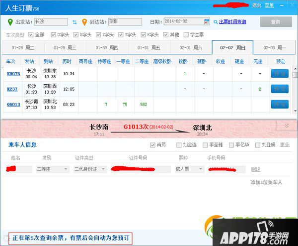This screenshot has height=246, width=298.
Task: Open the date picker calendar icon
Action: [x=207, y=21]
